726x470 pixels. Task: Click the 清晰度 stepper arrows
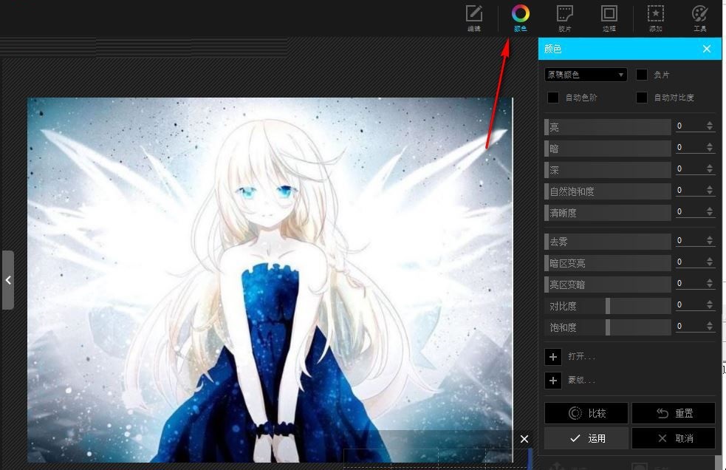click(709, 211)
